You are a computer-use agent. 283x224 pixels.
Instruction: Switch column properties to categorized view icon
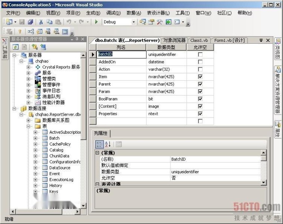(x=99, y=144)
